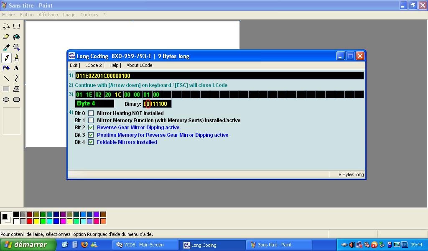This screenshot has width=428, height=251.
Task: Click the Exit menu item in LCode
Action: click(x=74, y=65)
